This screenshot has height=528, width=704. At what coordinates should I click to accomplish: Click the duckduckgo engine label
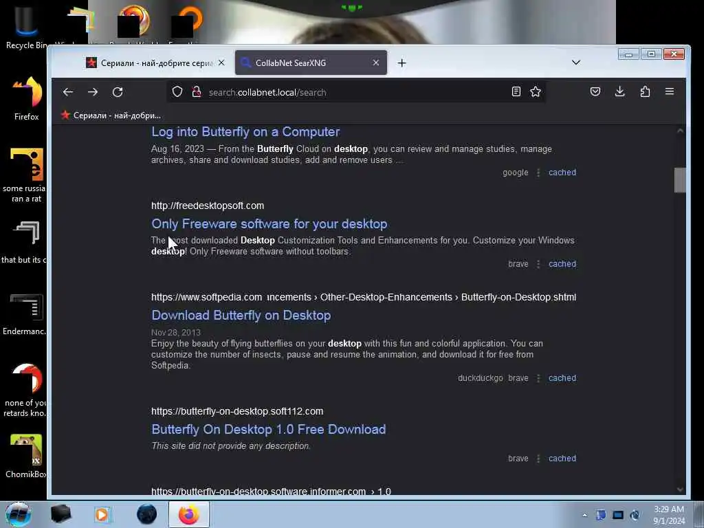481,378
